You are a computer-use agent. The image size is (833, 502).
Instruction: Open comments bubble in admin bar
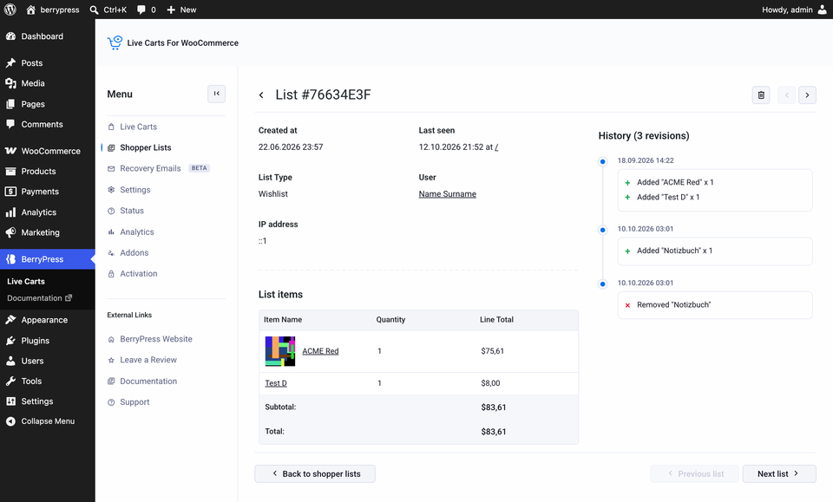pos(146,10)
